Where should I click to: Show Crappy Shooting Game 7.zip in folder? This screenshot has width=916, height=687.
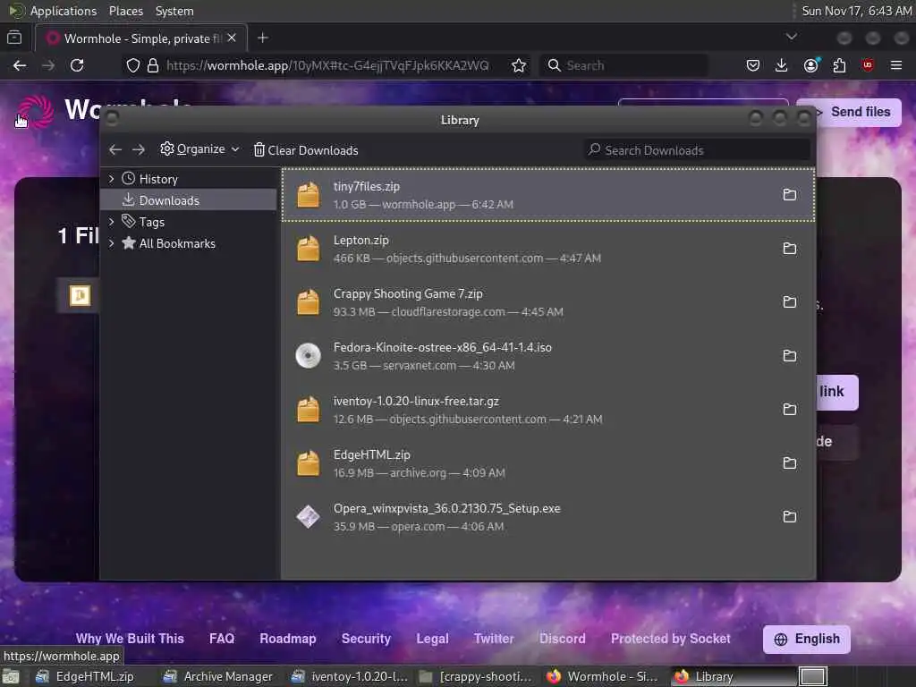coord(789,302)
